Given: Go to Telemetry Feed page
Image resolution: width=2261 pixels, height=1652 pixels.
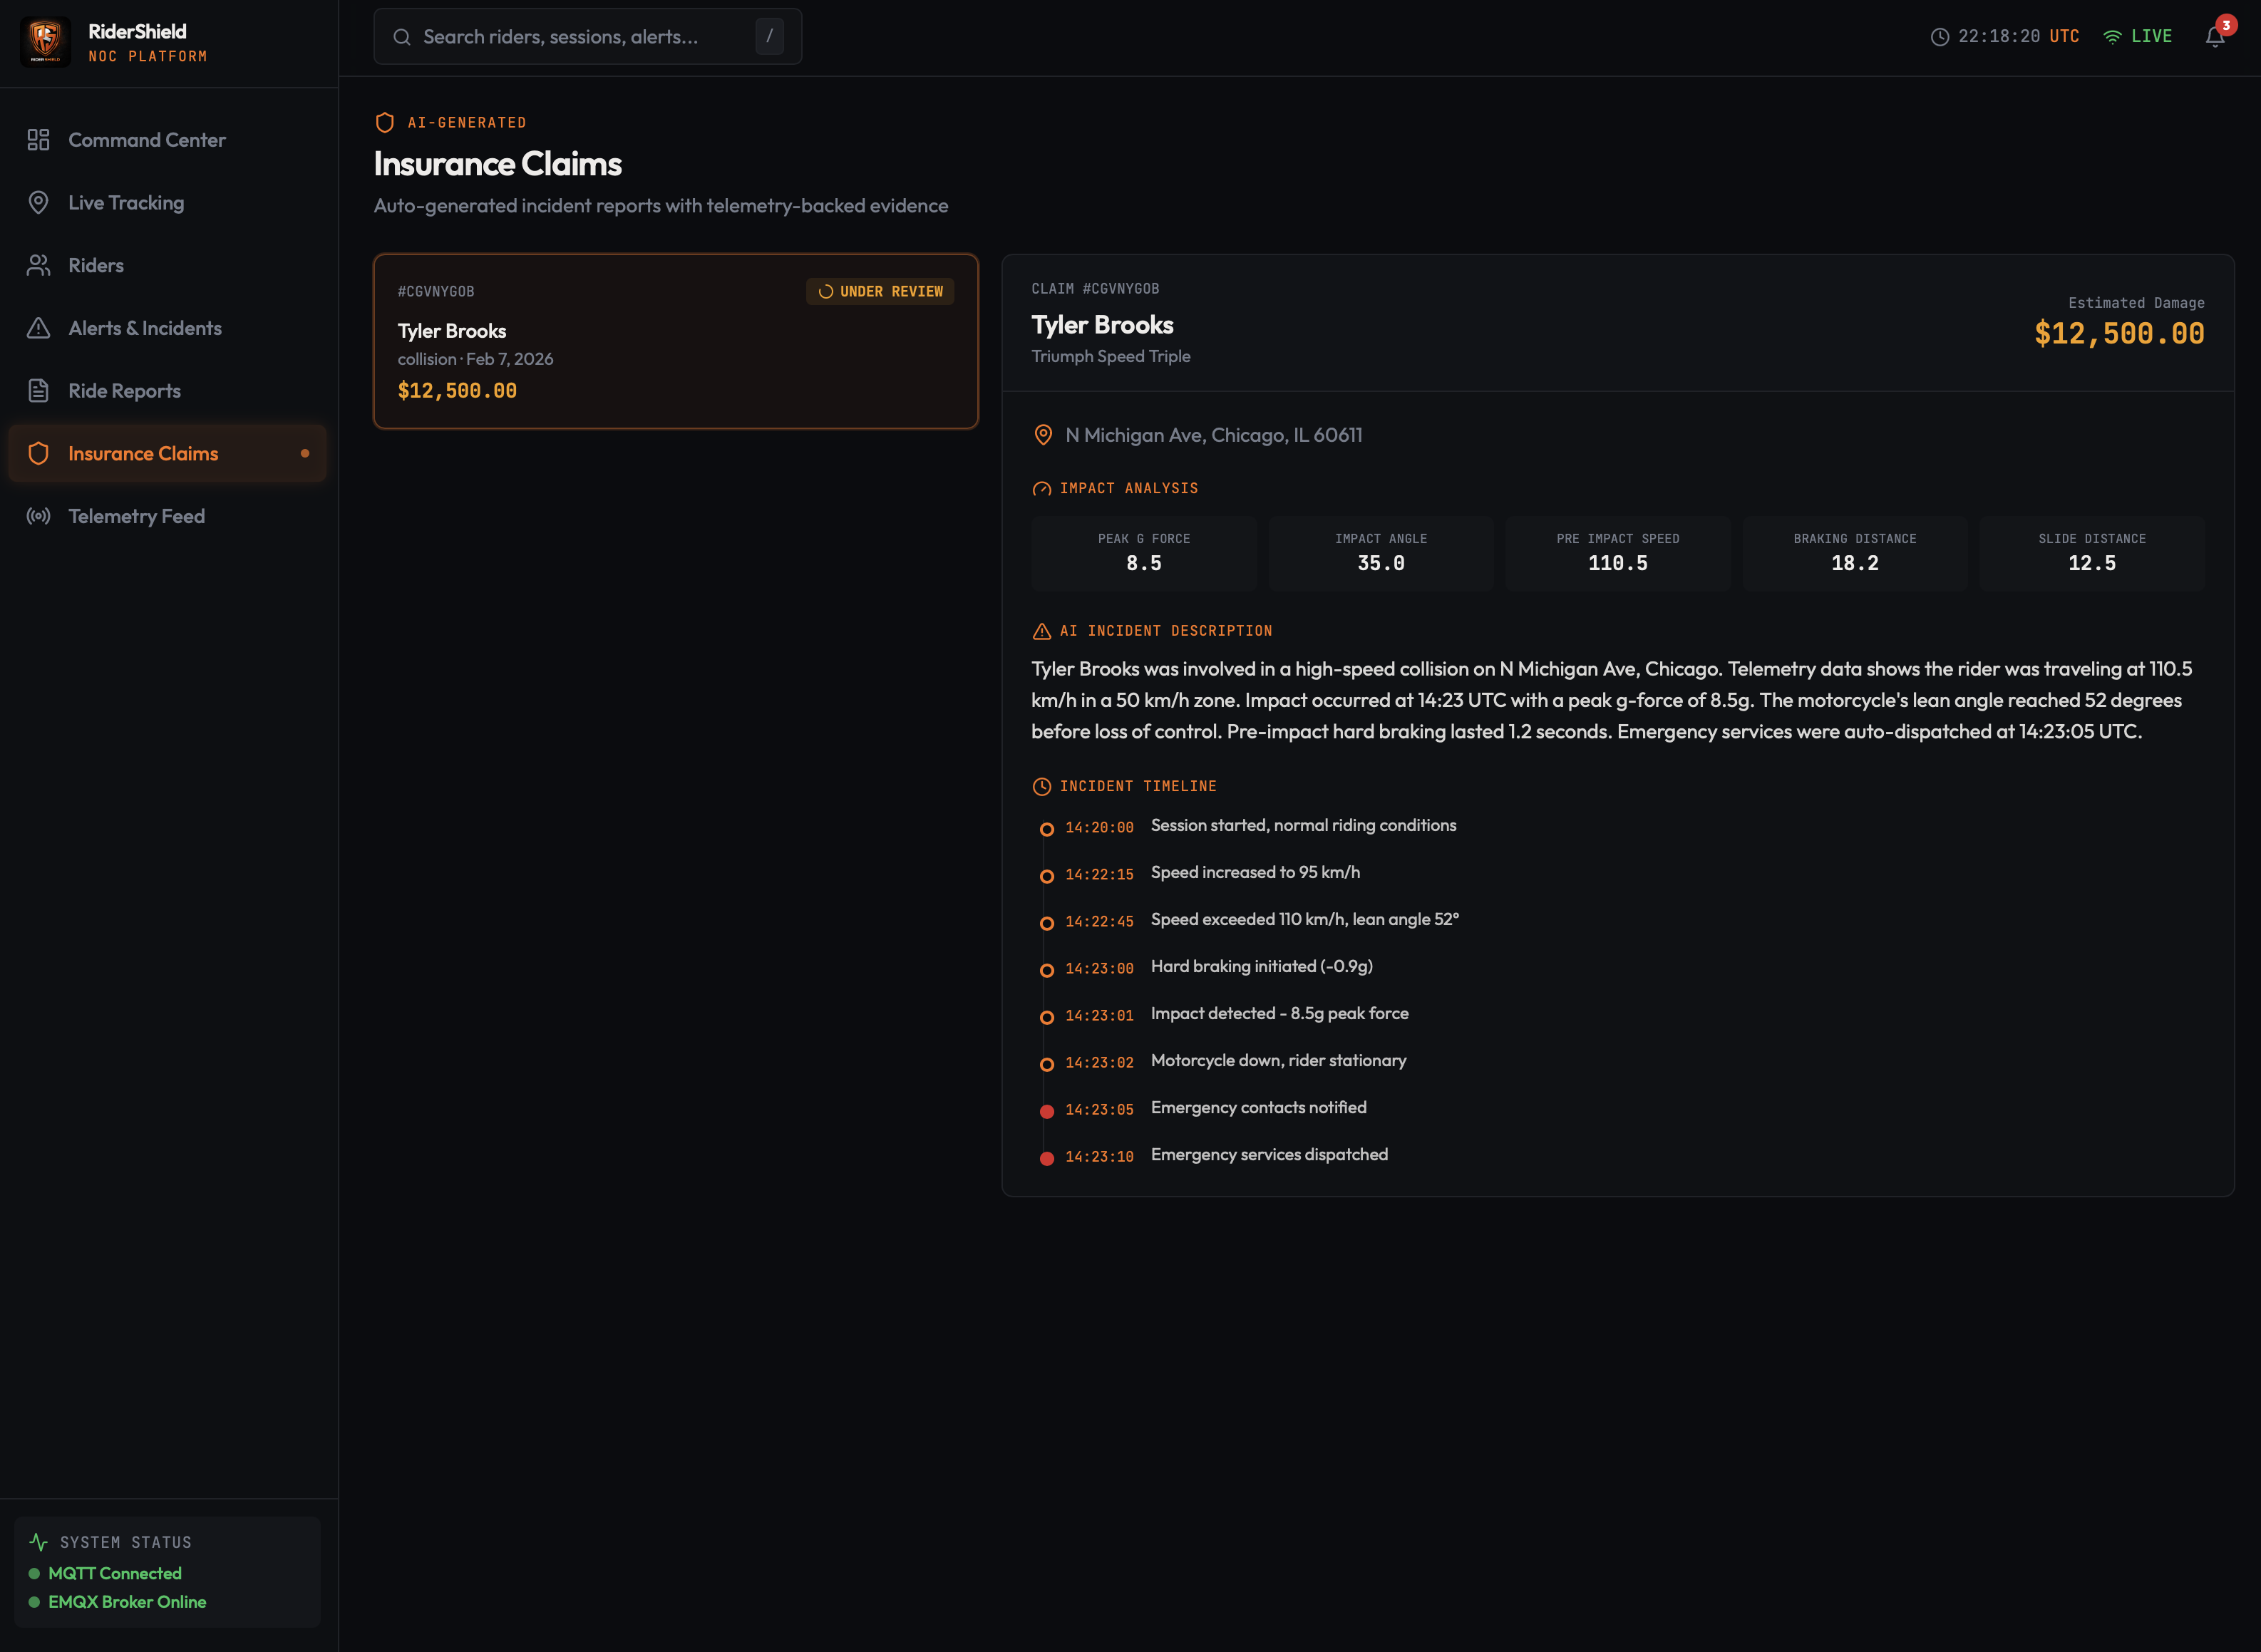Looking at the screenshot, I should [136, 516].
